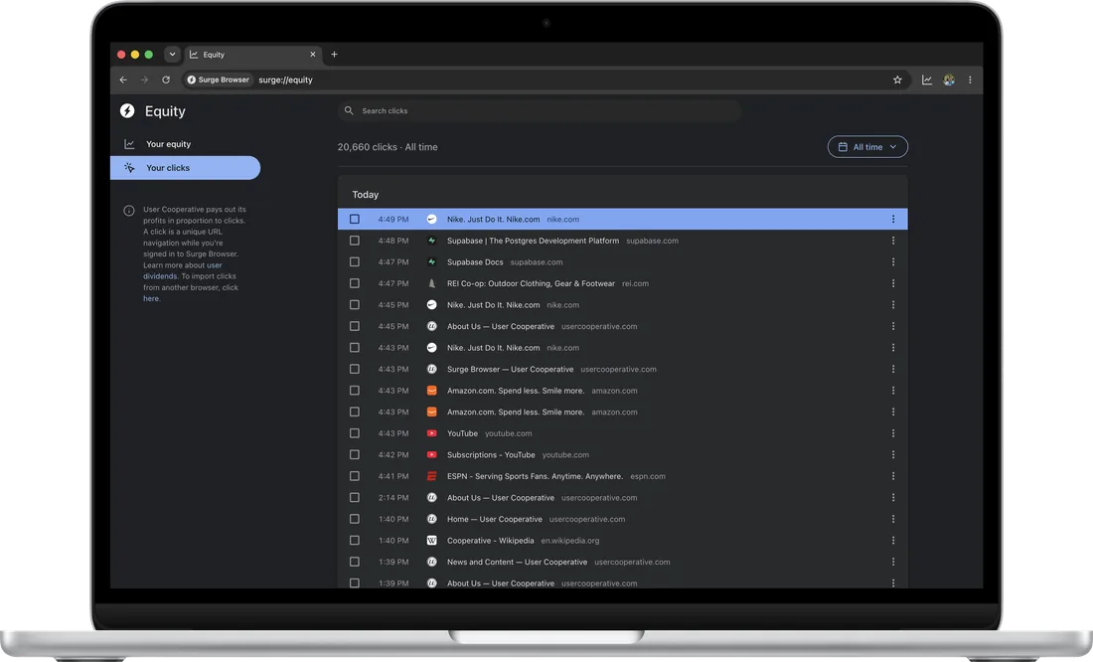Open the equity chart icon in toolbar

[926, 81]
